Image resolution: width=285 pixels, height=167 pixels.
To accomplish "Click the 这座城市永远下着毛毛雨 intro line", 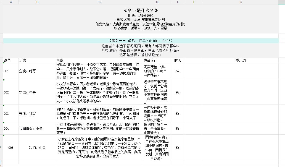I will (141, 46).
